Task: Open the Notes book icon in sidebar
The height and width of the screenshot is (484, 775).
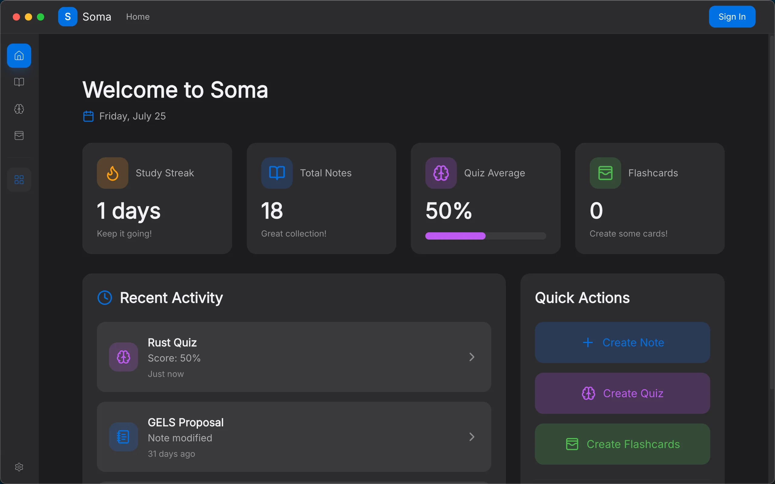Action: point(19,82)
